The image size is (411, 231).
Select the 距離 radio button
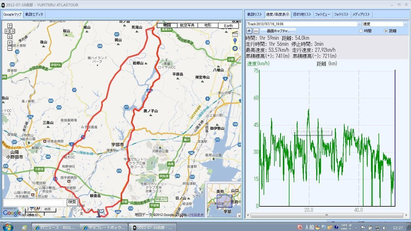(386, 31)
